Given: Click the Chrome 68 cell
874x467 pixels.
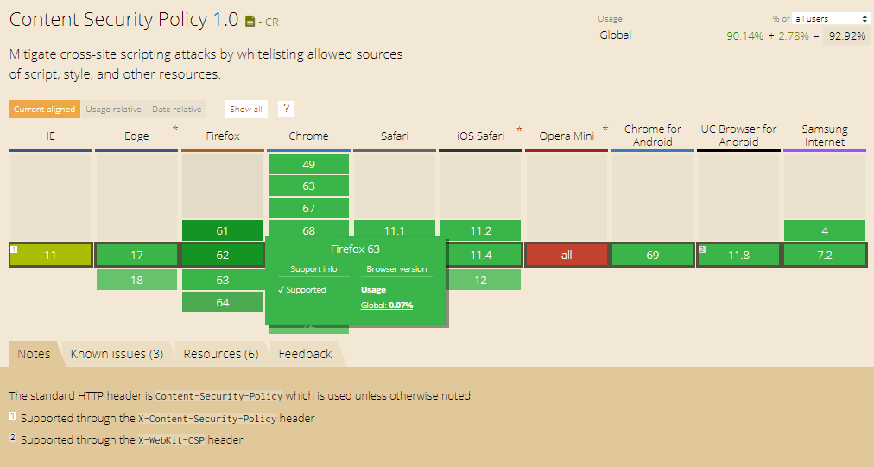Looking at the screenshot, I should (x=309, y=229).
